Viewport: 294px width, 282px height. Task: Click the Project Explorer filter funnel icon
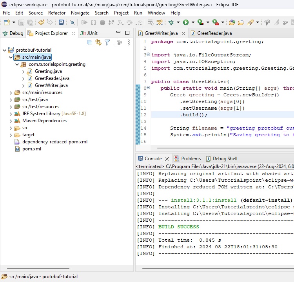click(107, 43)
